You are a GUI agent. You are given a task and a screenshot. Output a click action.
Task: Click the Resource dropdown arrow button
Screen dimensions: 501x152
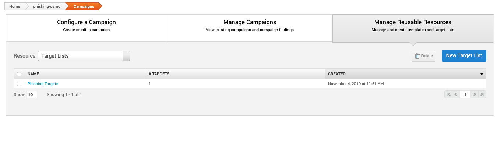coord(126,56)
